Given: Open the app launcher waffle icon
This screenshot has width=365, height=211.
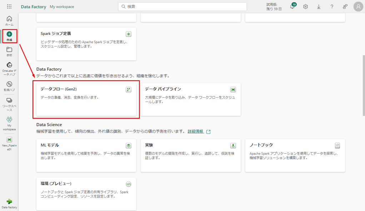Looking at the screenshot, I should 9,6.
